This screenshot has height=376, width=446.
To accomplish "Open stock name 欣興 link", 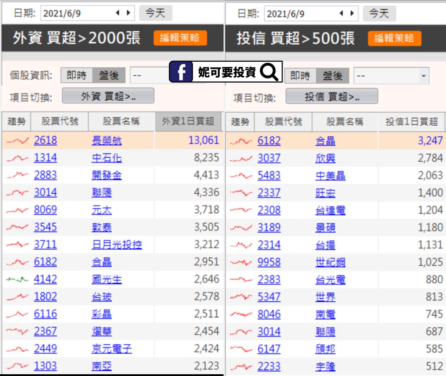I will (325, 158).
